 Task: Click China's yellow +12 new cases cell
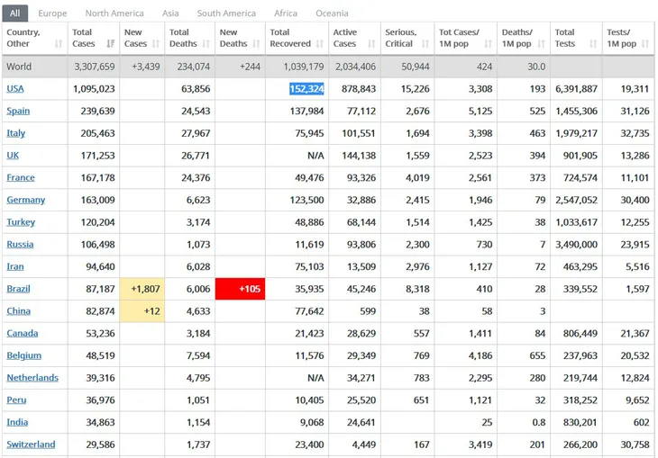coord(142,311)
